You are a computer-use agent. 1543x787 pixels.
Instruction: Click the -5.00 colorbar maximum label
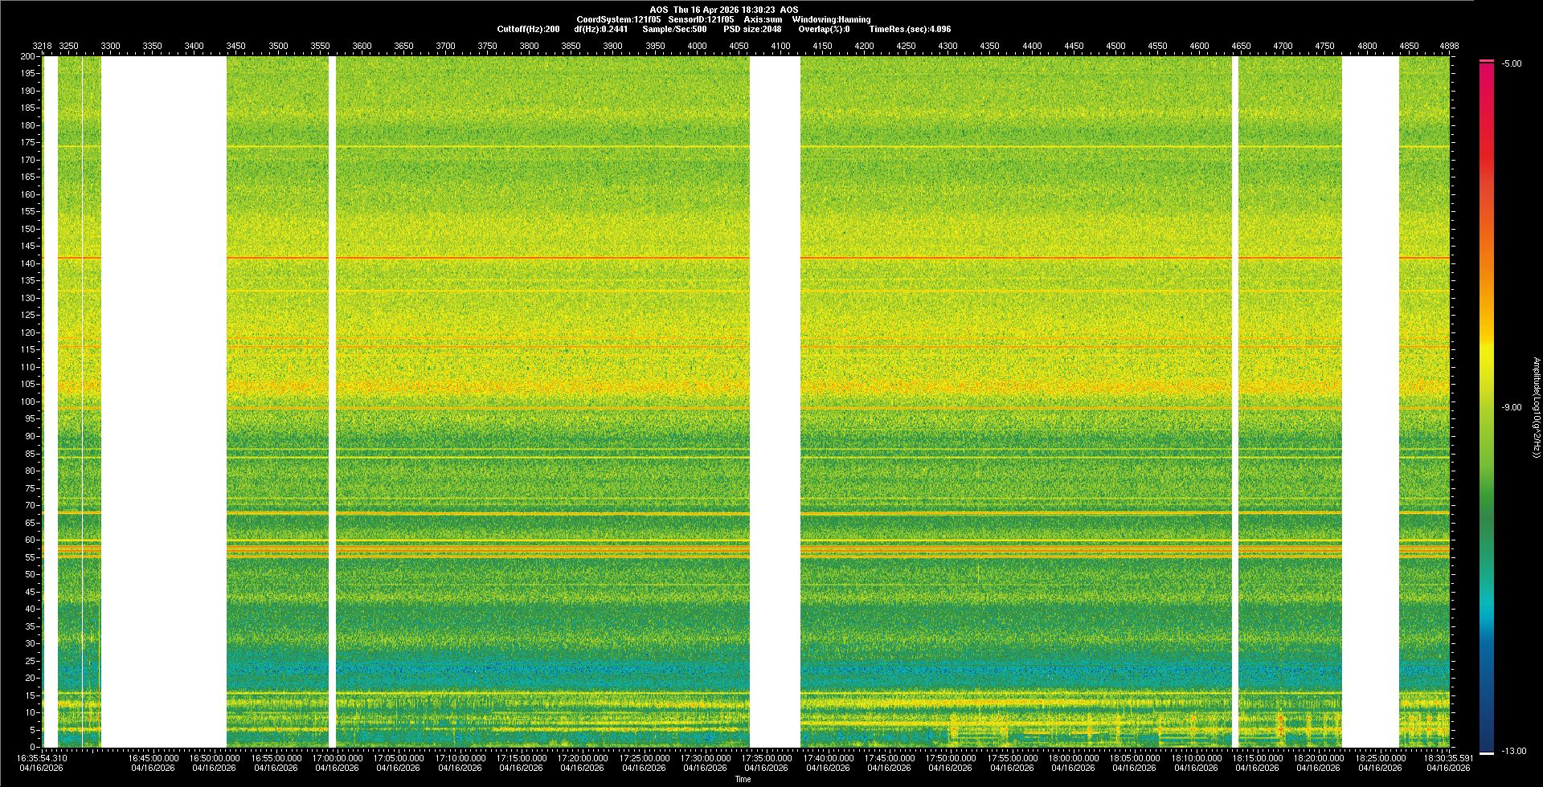[1512, 63]
